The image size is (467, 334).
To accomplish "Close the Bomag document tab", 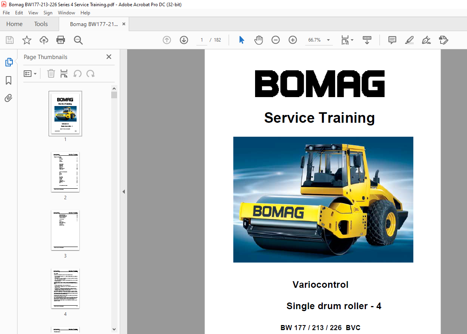I will 124,24.
